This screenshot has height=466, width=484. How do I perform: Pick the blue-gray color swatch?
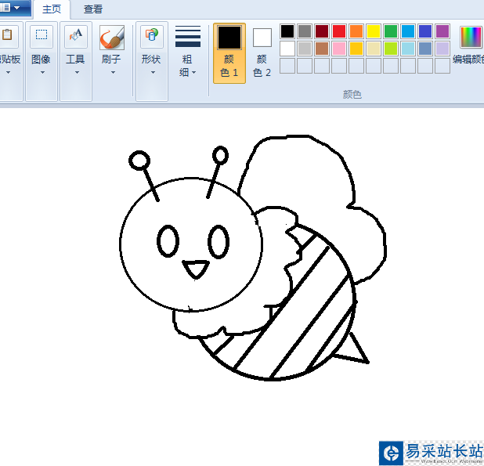[x=425, y=49]
